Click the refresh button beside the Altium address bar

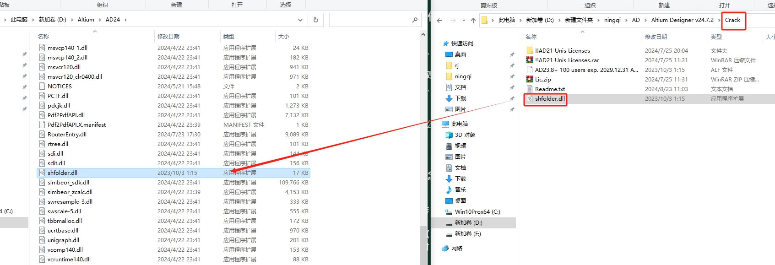[x=315, y=20]
